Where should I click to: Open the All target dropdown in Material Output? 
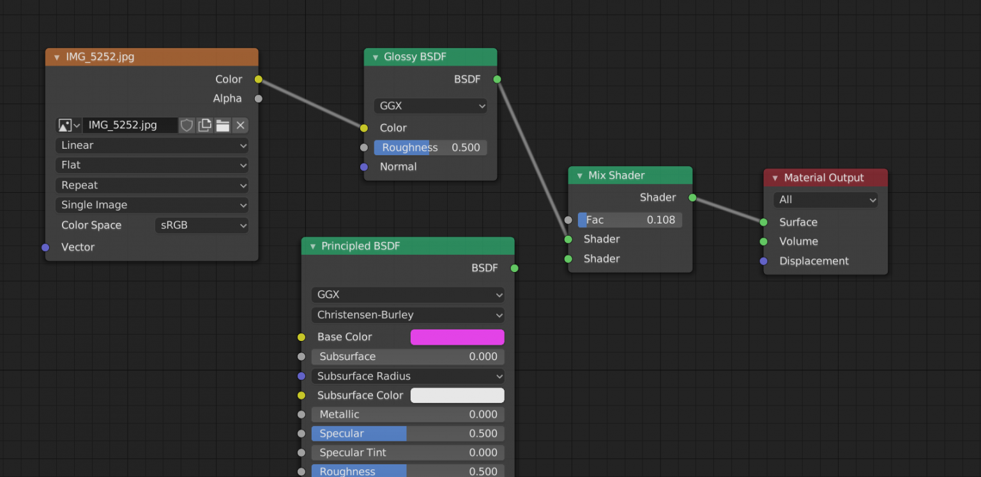click(x=825, y=199)
